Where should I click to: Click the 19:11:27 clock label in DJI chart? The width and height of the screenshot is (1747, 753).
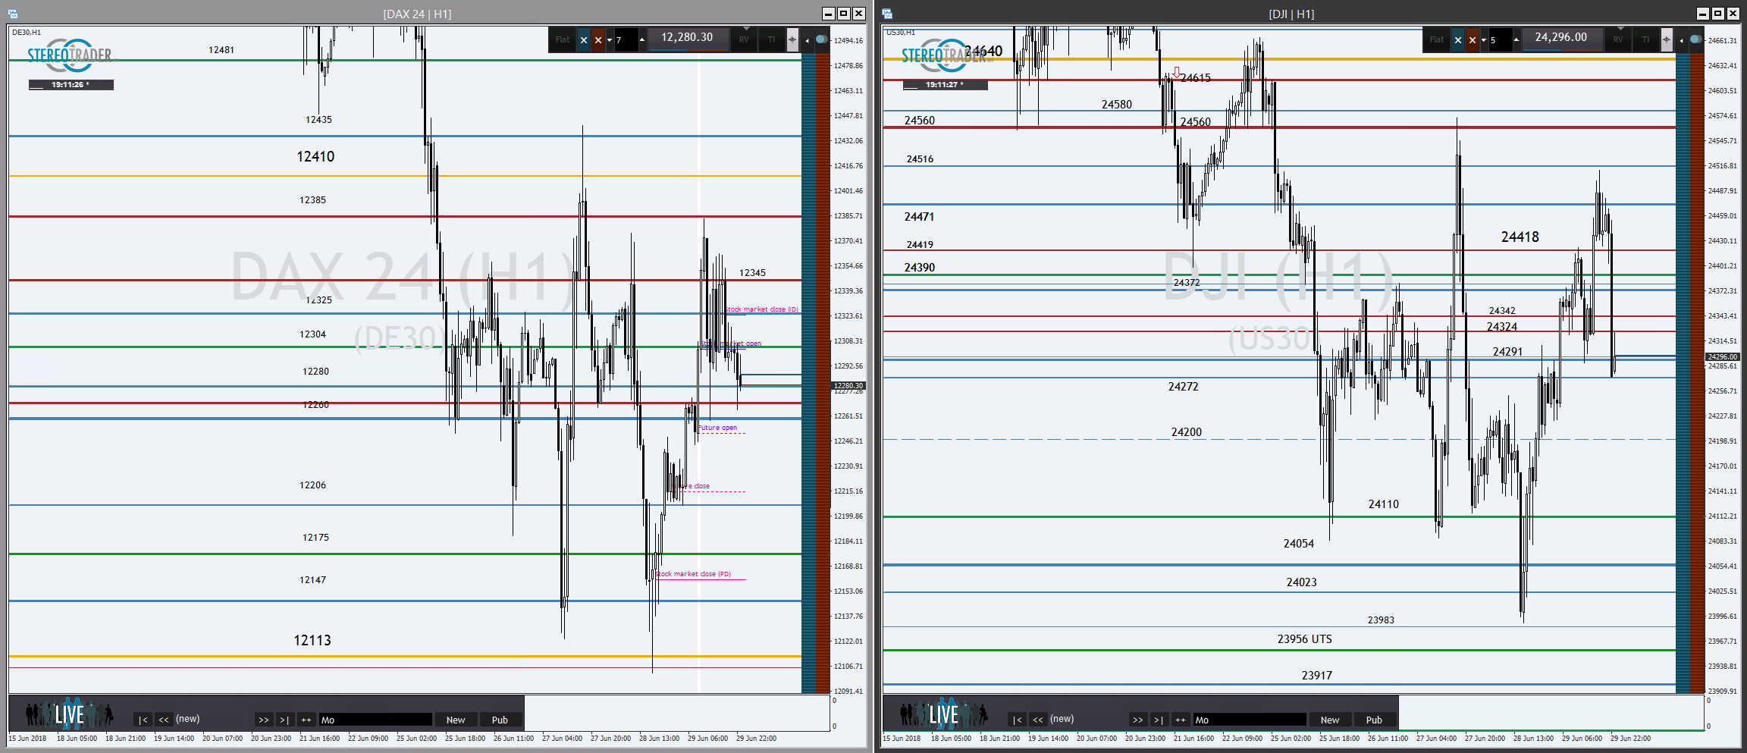coord(945,85)
